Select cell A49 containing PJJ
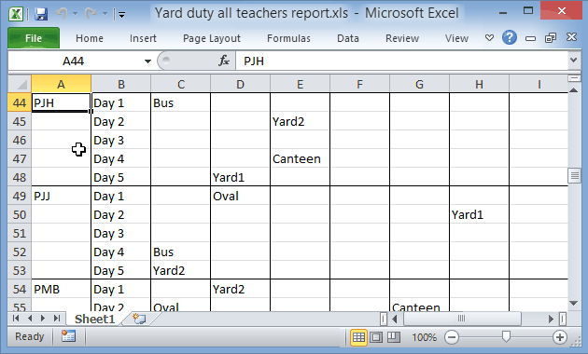This screenshot has width=588, height=354. [x=61, y=196]
